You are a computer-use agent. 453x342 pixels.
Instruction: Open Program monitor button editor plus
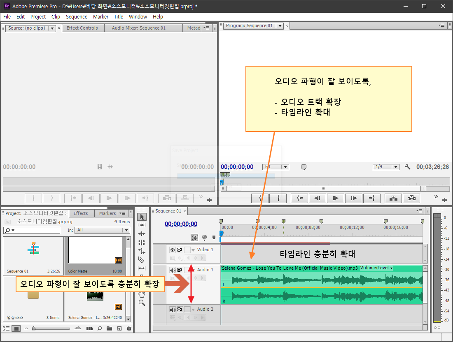pyautogui.click(x=444, y=200)
